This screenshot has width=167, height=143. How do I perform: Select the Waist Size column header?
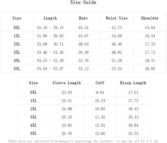[x=117, y=18]
